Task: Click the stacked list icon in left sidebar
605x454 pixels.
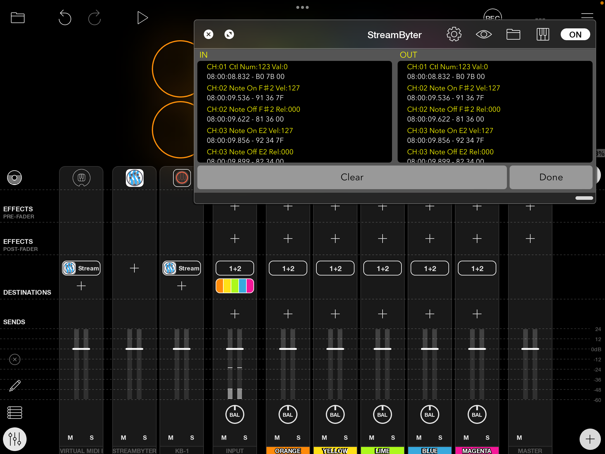Action: click(15, 413)
